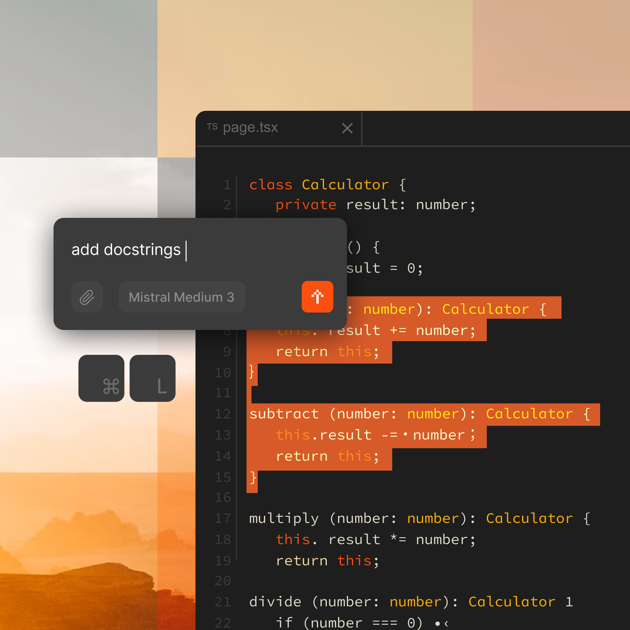Close the page.tsx tab

point(347,128)
